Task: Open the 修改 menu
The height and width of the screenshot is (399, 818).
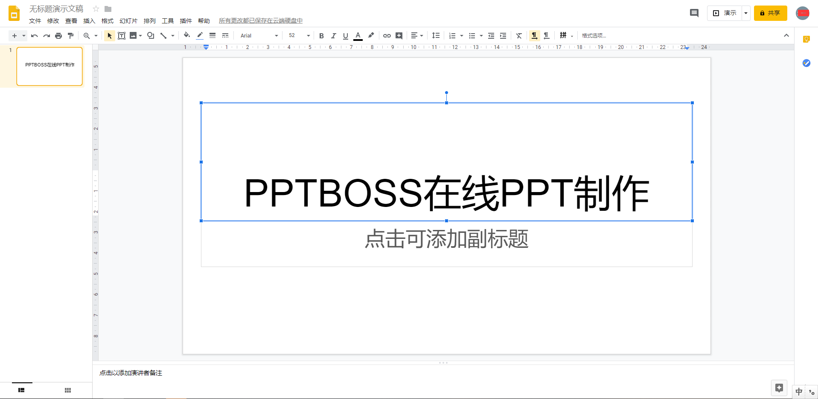Action: pyautogui.click(x=53, y=21)
